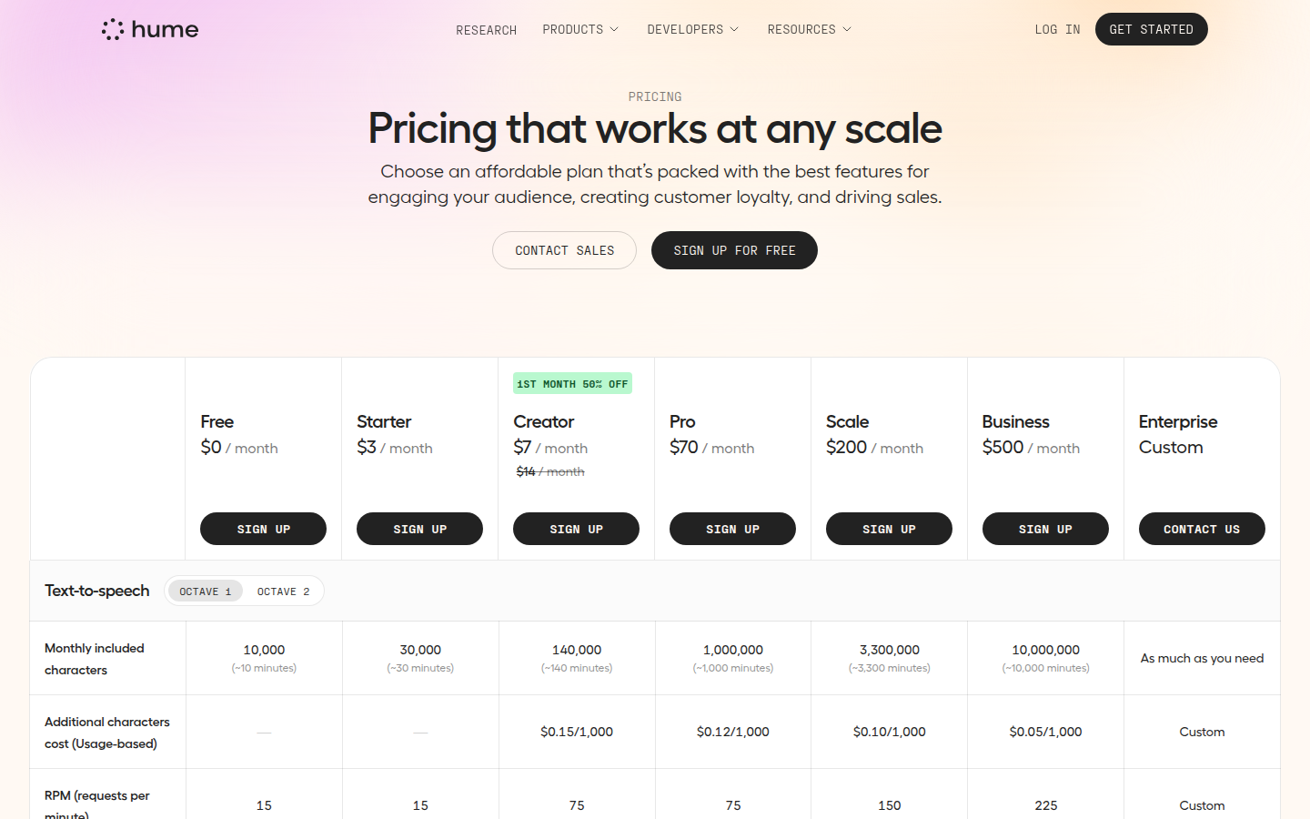The height and width of the screenshot is (819, 1310).
Task: Sign up for the Business plan
Action: pos(1045,529)
